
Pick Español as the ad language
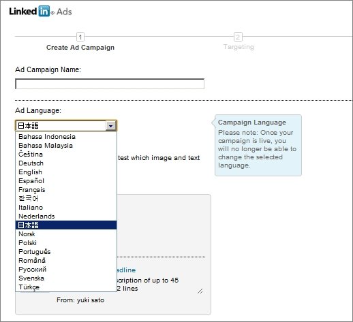click(66, 181)
